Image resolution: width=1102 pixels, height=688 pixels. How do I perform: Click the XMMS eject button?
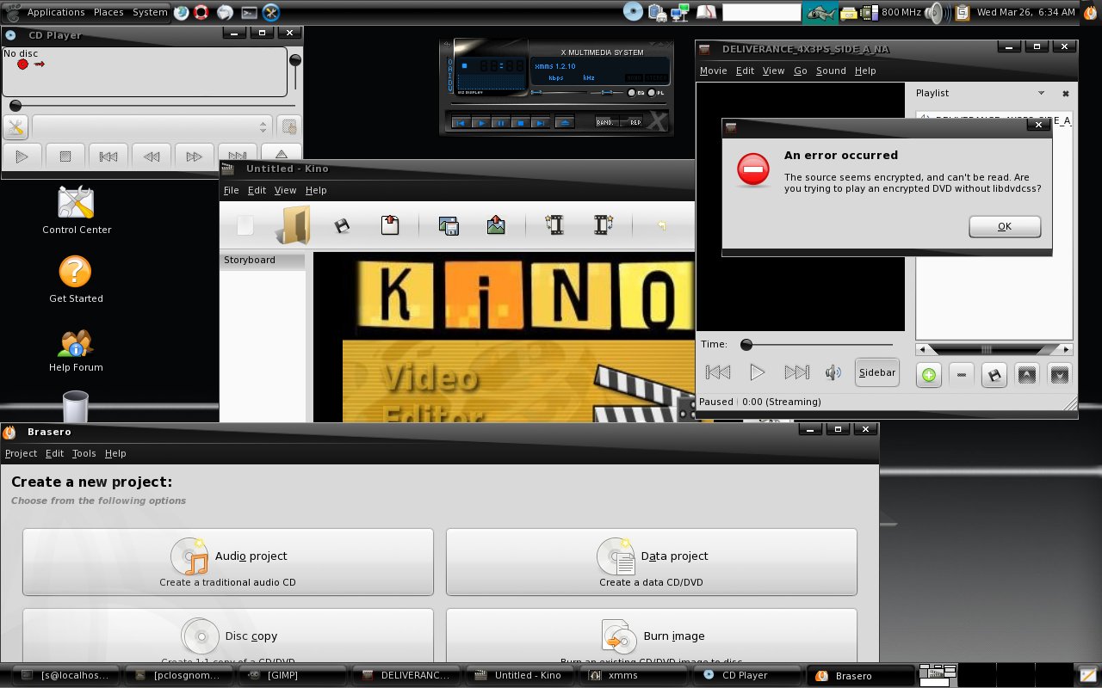(565, 123)
